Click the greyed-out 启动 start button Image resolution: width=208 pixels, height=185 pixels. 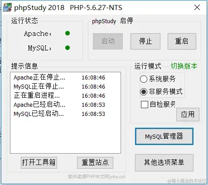[x=108, y=41]
